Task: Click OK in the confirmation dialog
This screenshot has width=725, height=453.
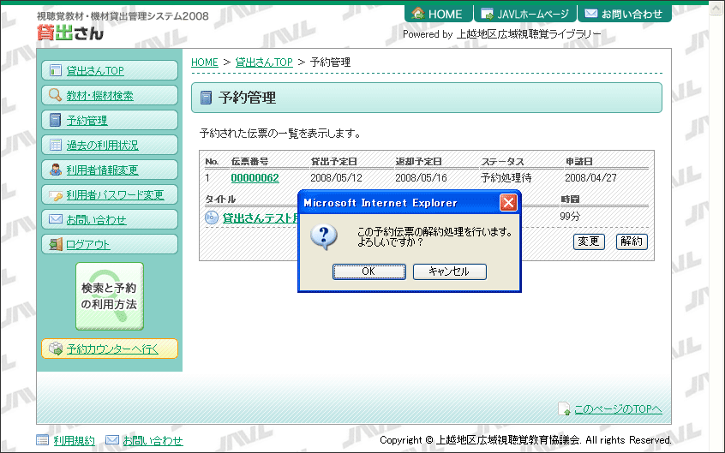Action: click(x=368, y=271)
